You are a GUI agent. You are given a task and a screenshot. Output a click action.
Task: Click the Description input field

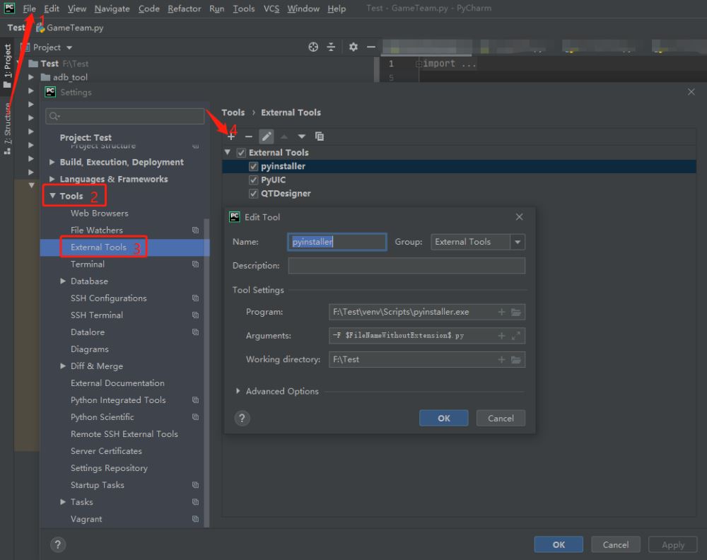click(407, 266)
